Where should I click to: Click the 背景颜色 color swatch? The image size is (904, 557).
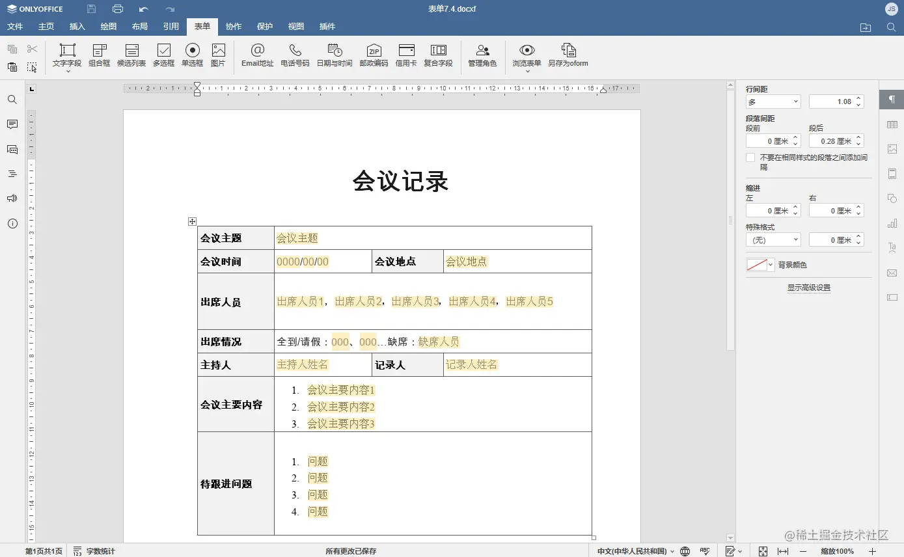click(x=757, y=265)
